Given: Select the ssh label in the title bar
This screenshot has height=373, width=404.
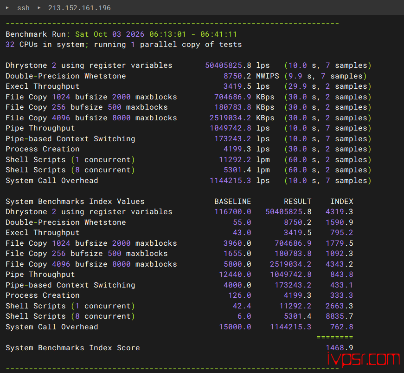Looking at the screenshot, I should [24, 8].
